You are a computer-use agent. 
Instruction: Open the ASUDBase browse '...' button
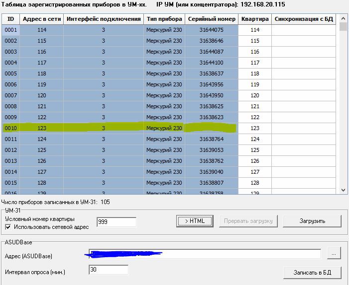click(334, 253)
